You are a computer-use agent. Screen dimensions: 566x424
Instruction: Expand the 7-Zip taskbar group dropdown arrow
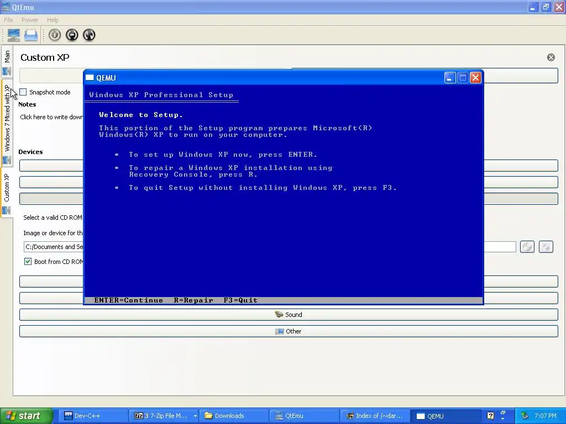click(195, 416)
